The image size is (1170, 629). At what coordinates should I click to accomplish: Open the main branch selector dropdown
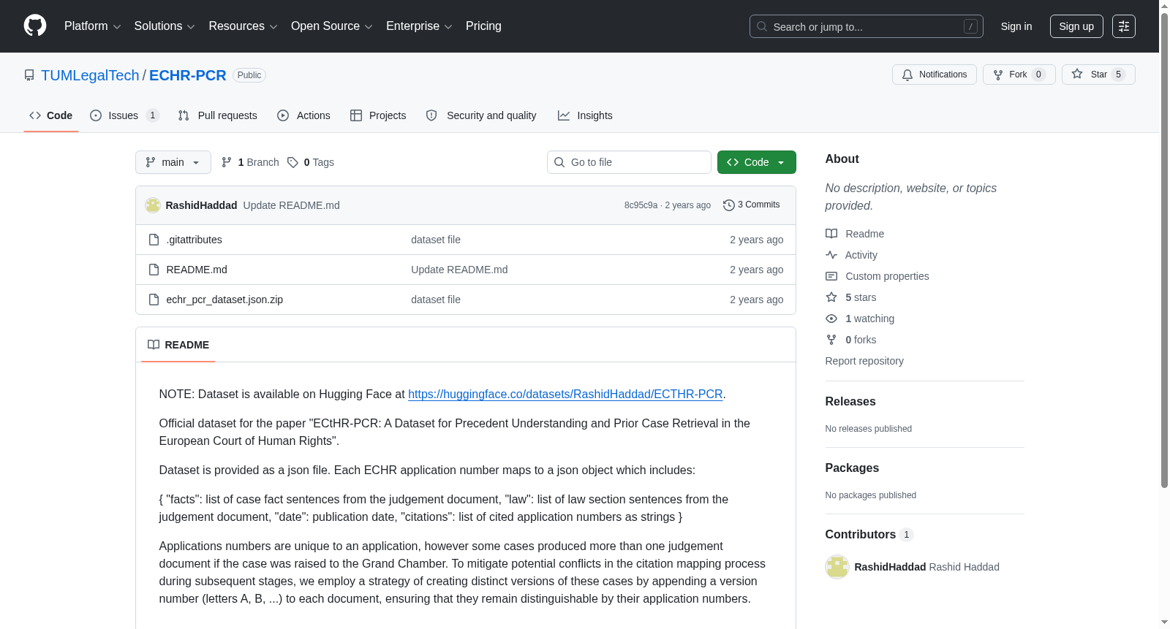[173, 162]
